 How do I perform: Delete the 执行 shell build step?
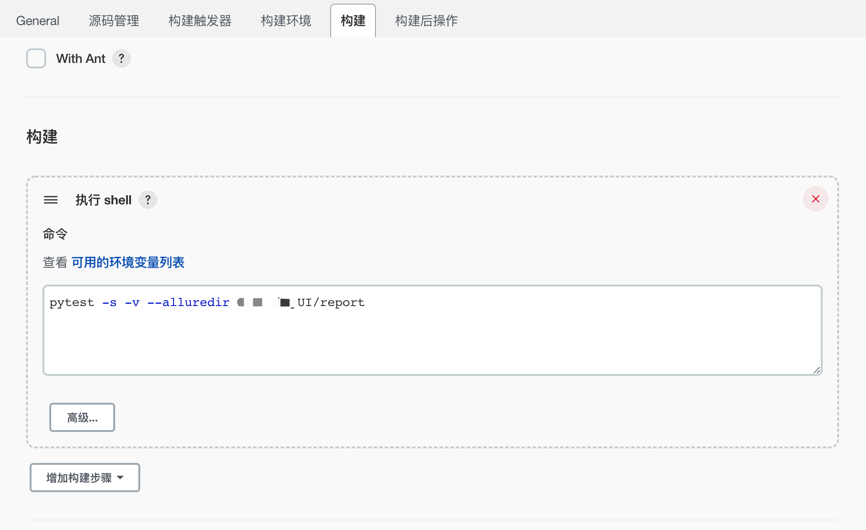pos(816,199)
